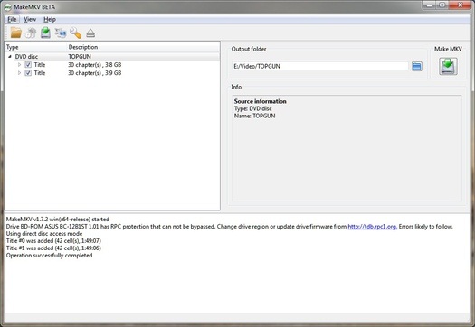Uncheck the 3.9 GB Title checkbox
Image resolution: width=475 pixels, height=327 pixels.
click(28, 73)
